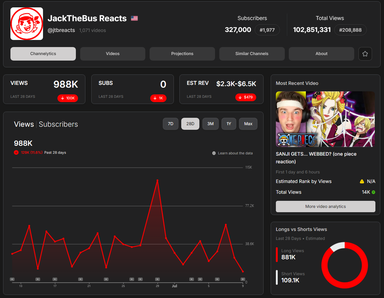This screenshot has width=384, height=298.
Task: Click the First 1 day and 6 hours text
Action: click(298, 172)
